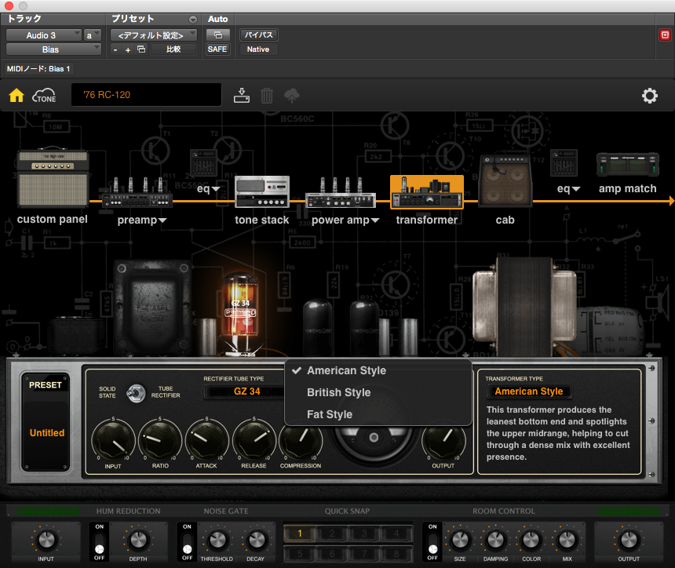The image size is (675, 568).
Task: Select Quick Snap slot 5
Action: [x=300, y=553]
